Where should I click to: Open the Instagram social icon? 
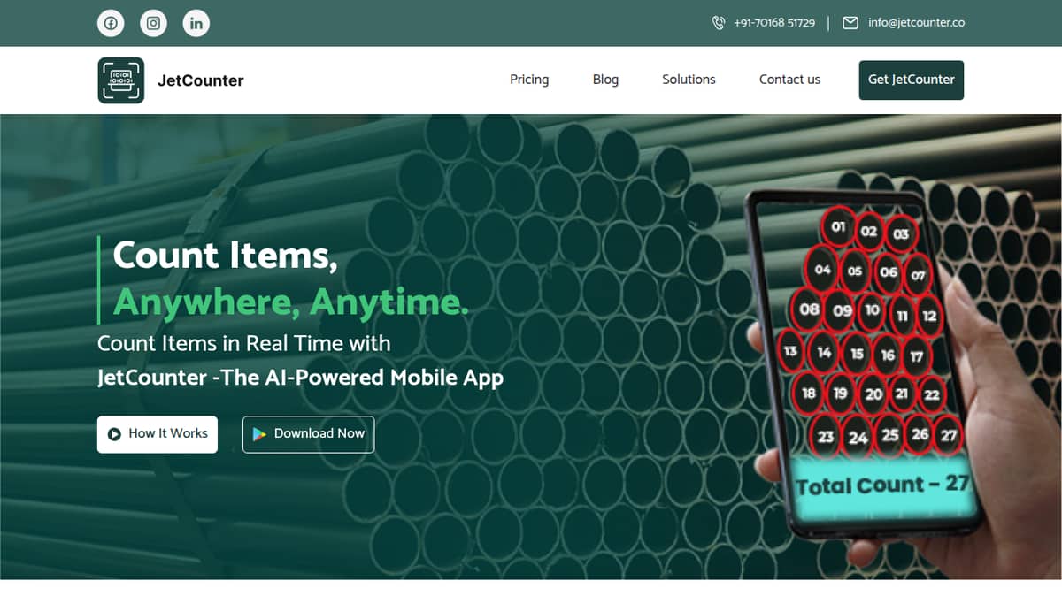[x=154, y=23]
